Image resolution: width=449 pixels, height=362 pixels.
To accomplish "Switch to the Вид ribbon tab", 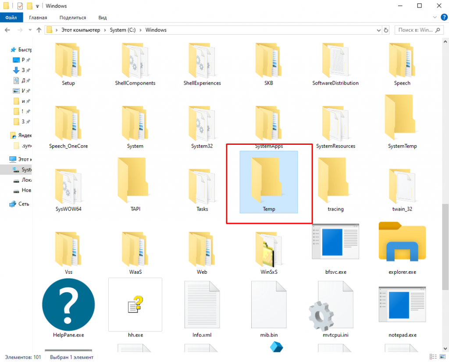I will point(102,18).
